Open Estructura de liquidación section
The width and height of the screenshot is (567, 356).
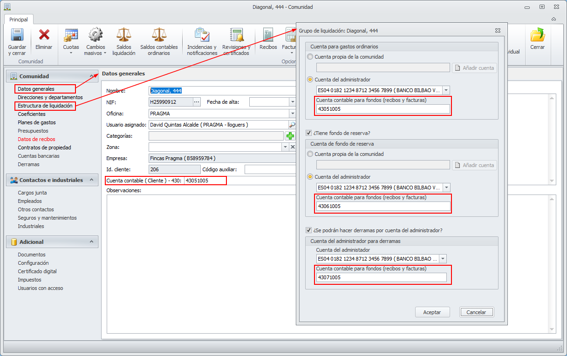(45, 106)
